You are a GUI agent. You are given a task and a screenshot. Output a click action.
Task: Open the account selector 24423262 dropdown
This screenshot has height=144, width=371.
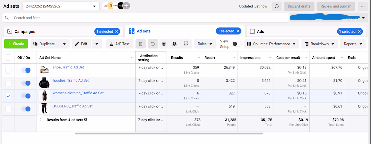pyautogui.click(x=61, y=6)
